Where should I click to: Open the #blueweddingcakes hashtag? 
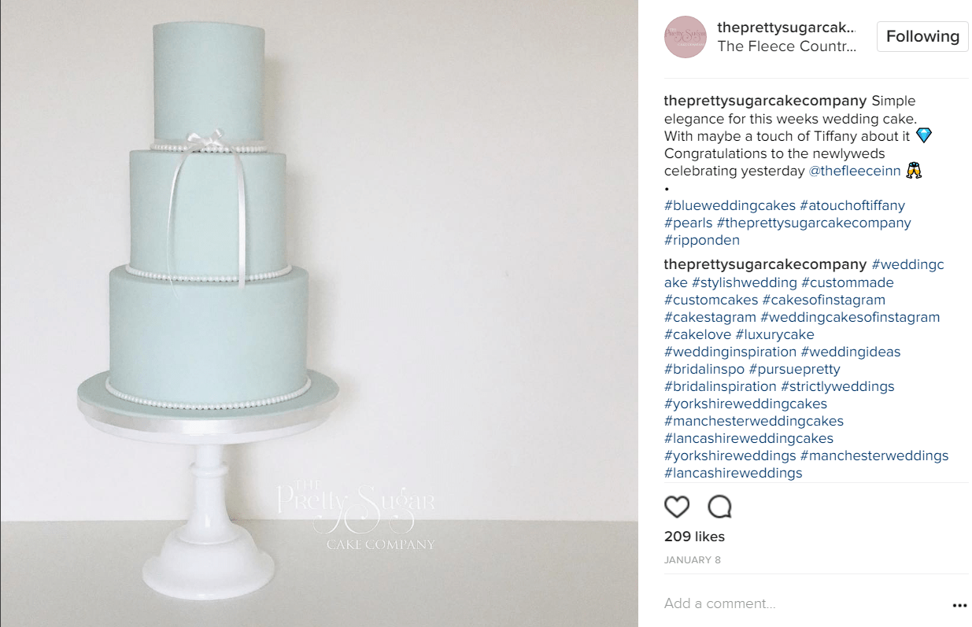tap(730, 205)
